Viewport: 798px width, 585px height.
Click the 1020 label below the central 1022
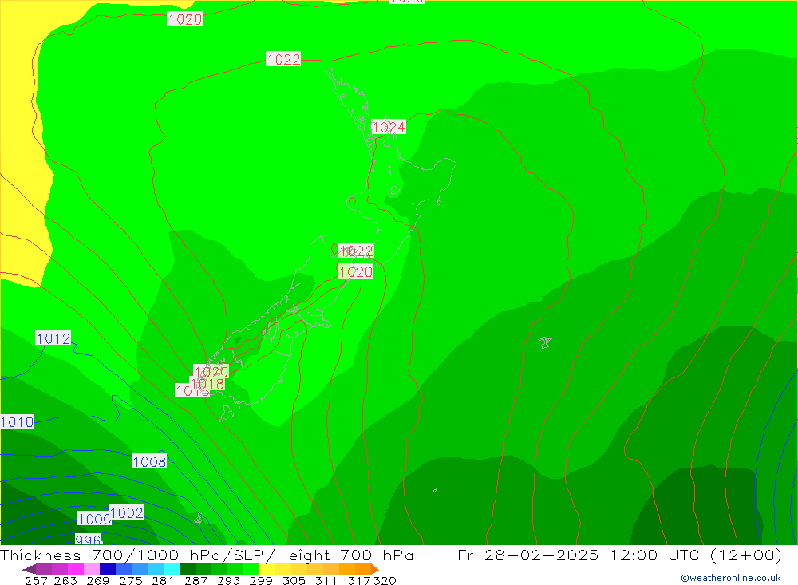click(355, 271)
